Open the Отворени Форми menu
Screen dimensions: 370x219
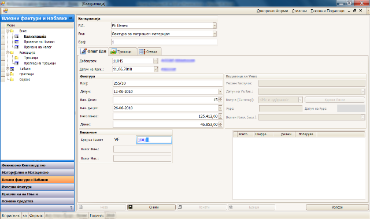coord(272,11)
